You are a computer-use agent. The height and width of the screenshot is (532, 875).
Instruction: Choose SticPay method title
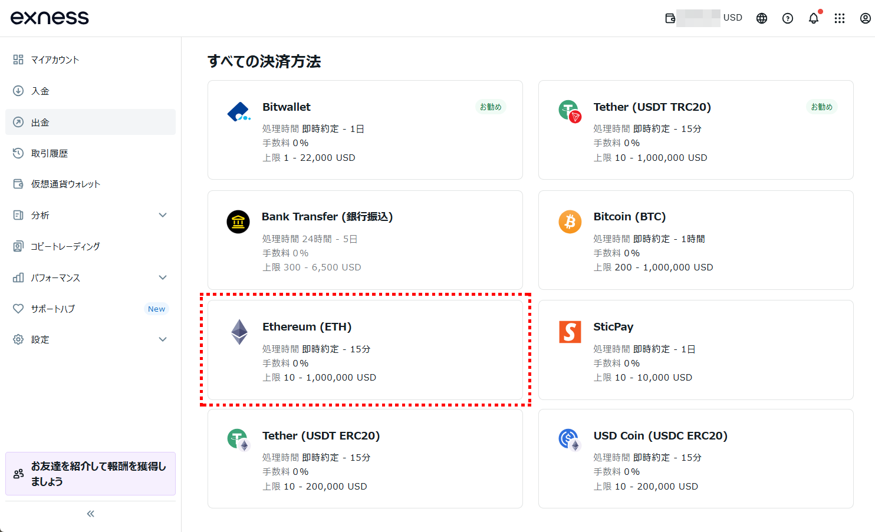(613, 327)
